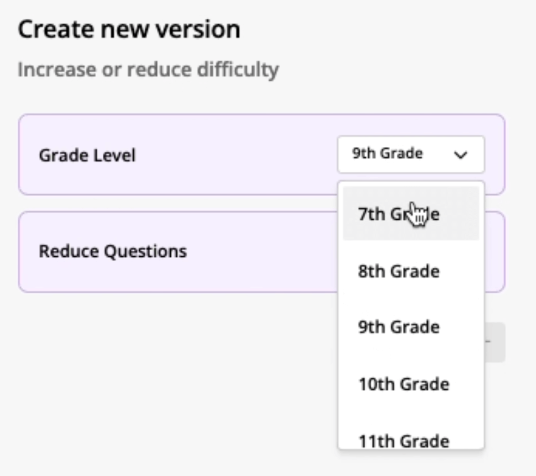Choose the 8th Grade option
This screenshot has height=476, width=536.
[x=399, y=272]
